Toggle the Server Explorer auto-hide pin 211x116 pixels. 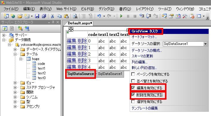[x=53, y=22]
